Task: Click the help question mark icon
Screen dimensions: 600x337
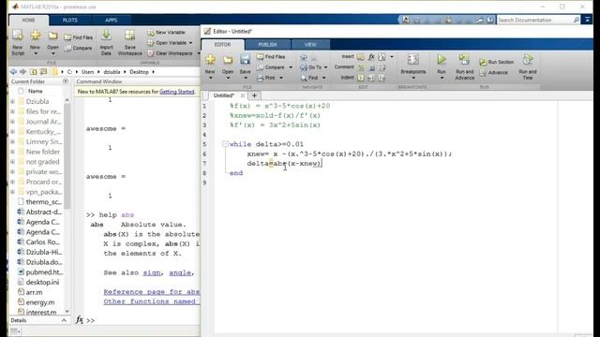Action: coord(490,20)
